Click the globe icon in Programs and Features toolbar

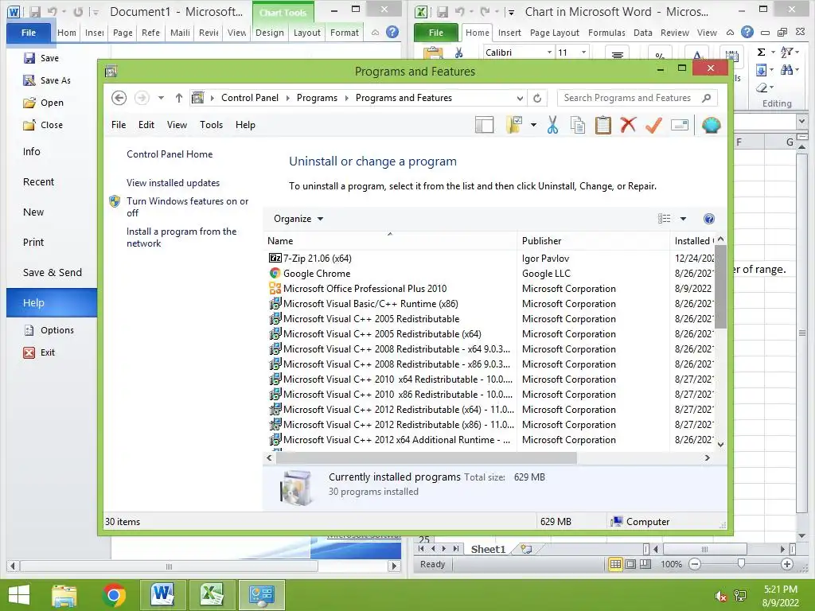(x=711, y=125)
